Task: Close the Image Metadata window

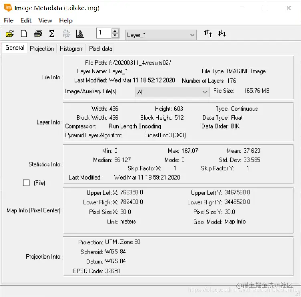Action: 289,8
